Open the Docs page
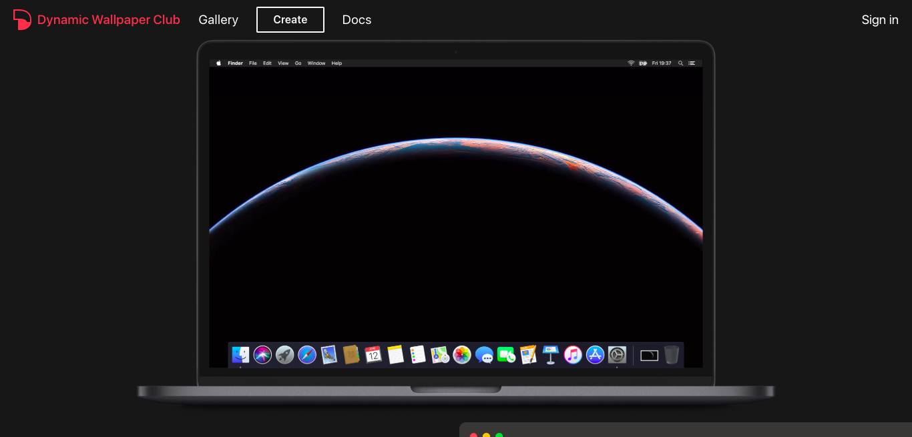Image resolution: width=912 pixels, height=437 pixels. [x=357, y=20]
